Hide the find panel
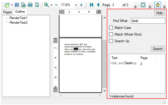Screen dimensions: 168x105 160,13
